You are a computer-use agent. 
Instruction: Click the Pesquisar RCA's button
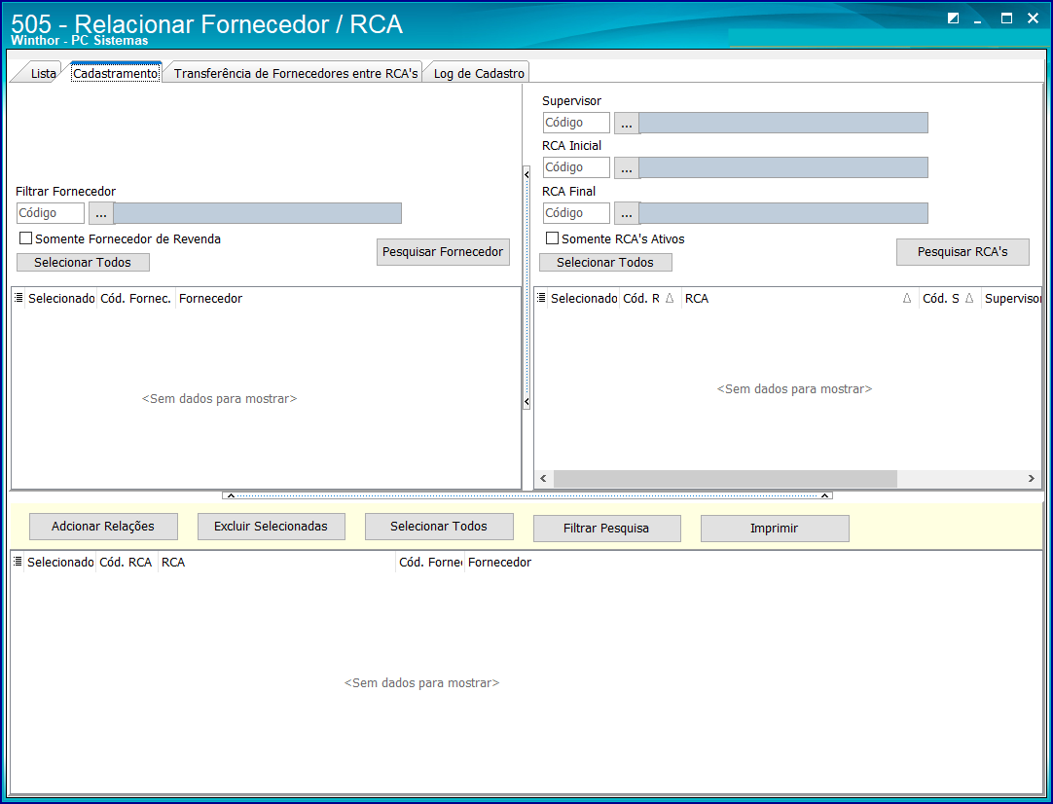[x=962, y=252]
